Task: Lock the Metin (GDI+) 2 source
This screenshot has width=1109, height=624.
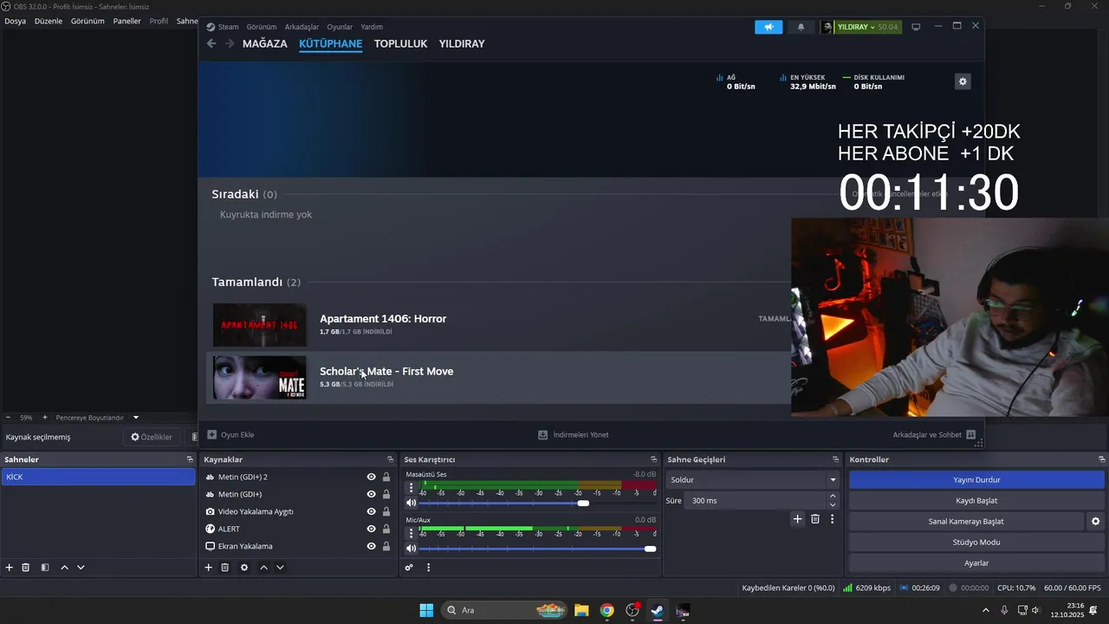Action: (386, 477)
